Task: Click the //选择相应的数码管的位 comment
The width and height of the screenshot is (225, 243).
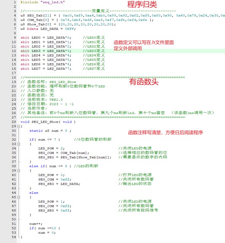Action: [x=143, y=153]
